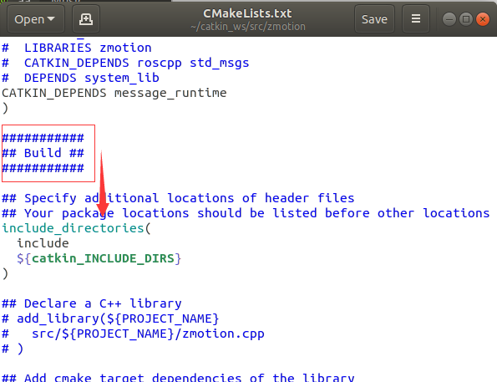The width and height of the screenshot is (497, 382).
Task: Save the CMakeLists.txt file
Action: pyautogui.click(x=374, y=19)
